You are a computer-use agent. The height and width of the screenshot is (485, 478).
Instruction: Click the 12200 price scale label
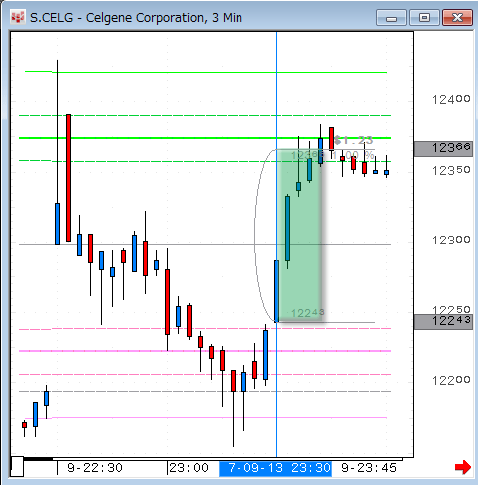click(x=451, y=380)
